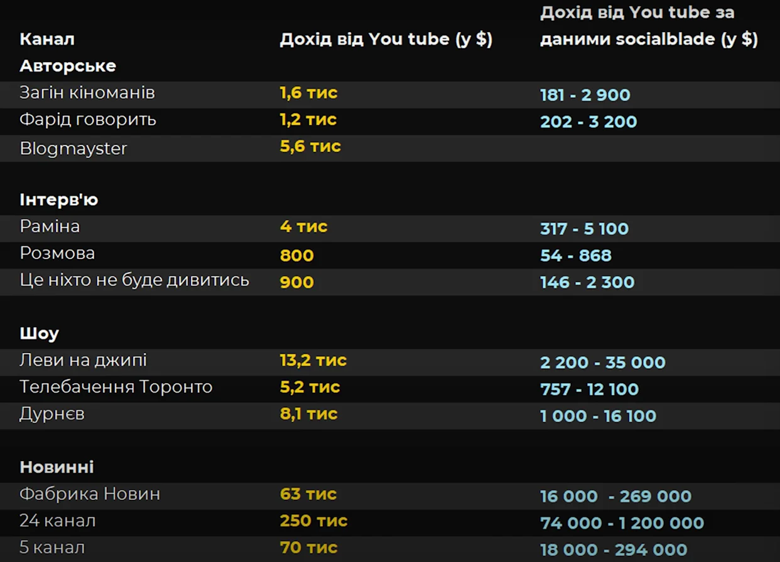Click the '18 000 - 294 000' range
Screen dimensions: 780x562
tap(614, 550)
